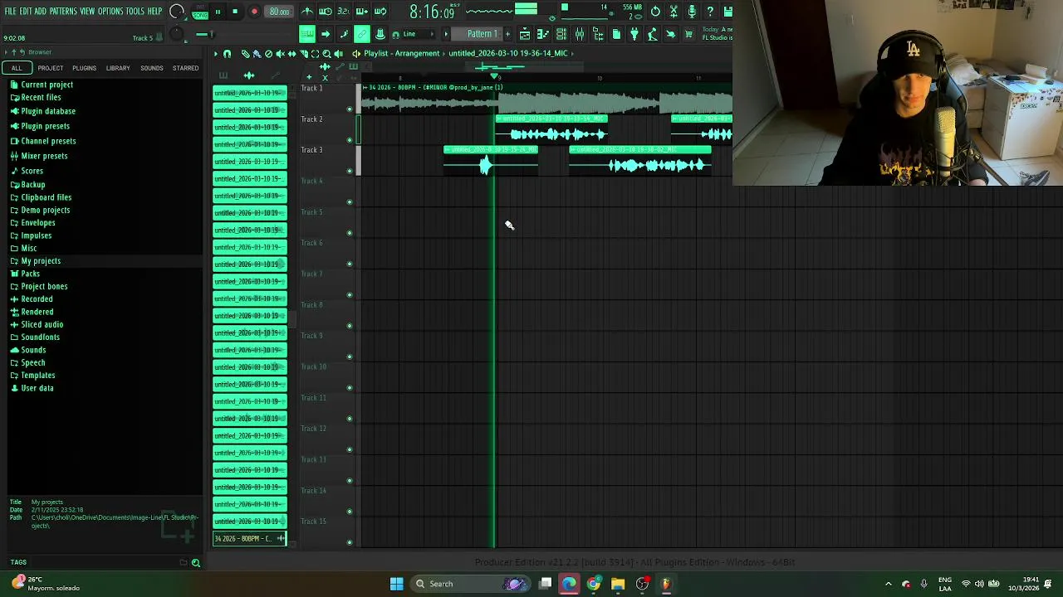
Task: Expand the Current project folder
Action: coord(47,85)
